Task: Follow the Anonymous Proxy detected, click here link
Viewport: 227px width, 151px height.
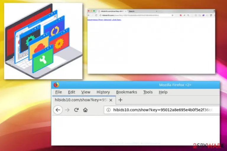Action: click(x=104, y=20)
